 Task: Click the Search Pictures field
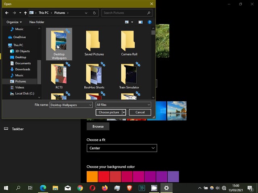[127, 13]
